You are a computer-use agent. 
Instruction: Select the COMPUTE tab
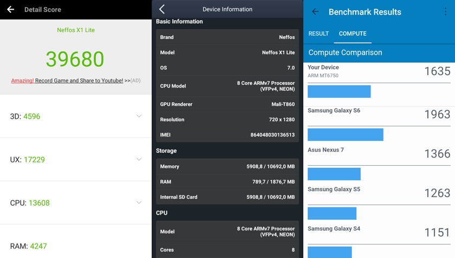(x=353, y=33)
